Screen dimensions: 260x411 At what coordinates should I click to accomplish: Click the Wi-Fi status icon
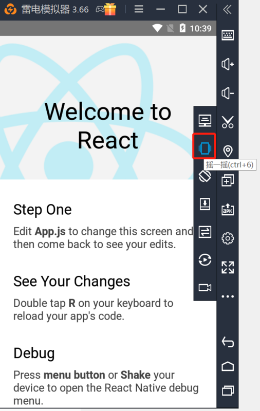[157, 28]
